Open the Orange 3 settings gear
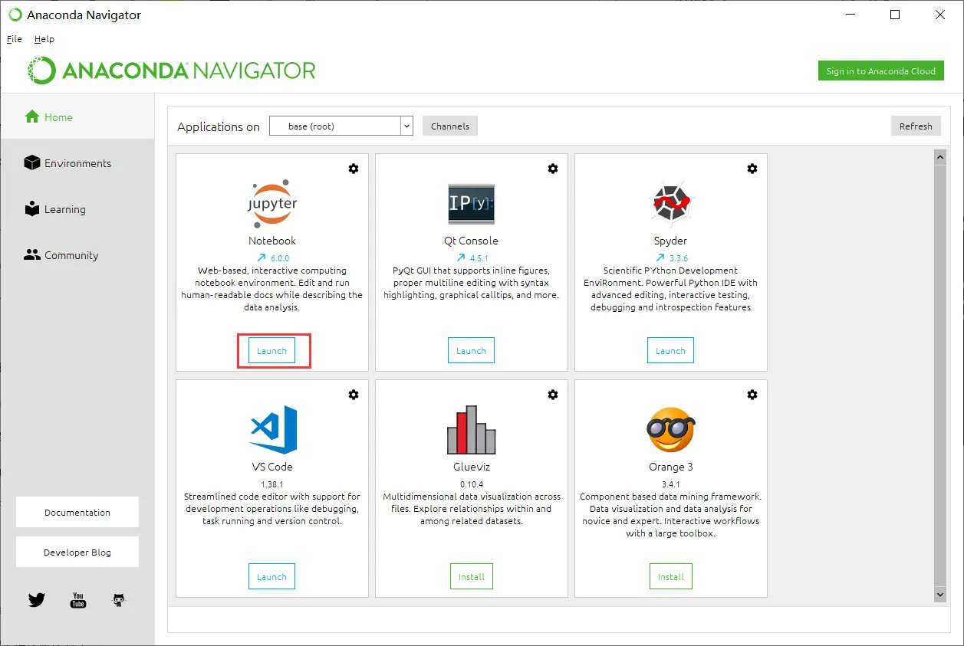The width and height of the screenshot is (964, 646). pos(752,395)
